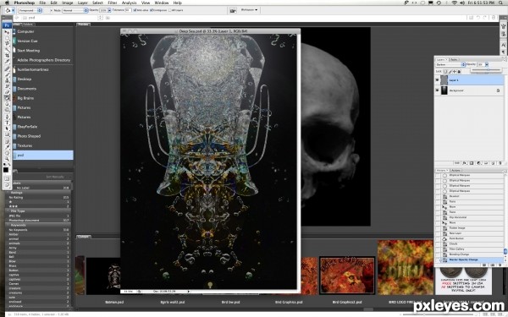Viewport: 508px width, 317px height.
Task: Open the options bar Opacity arrow
Action: [x=109, y=10]
